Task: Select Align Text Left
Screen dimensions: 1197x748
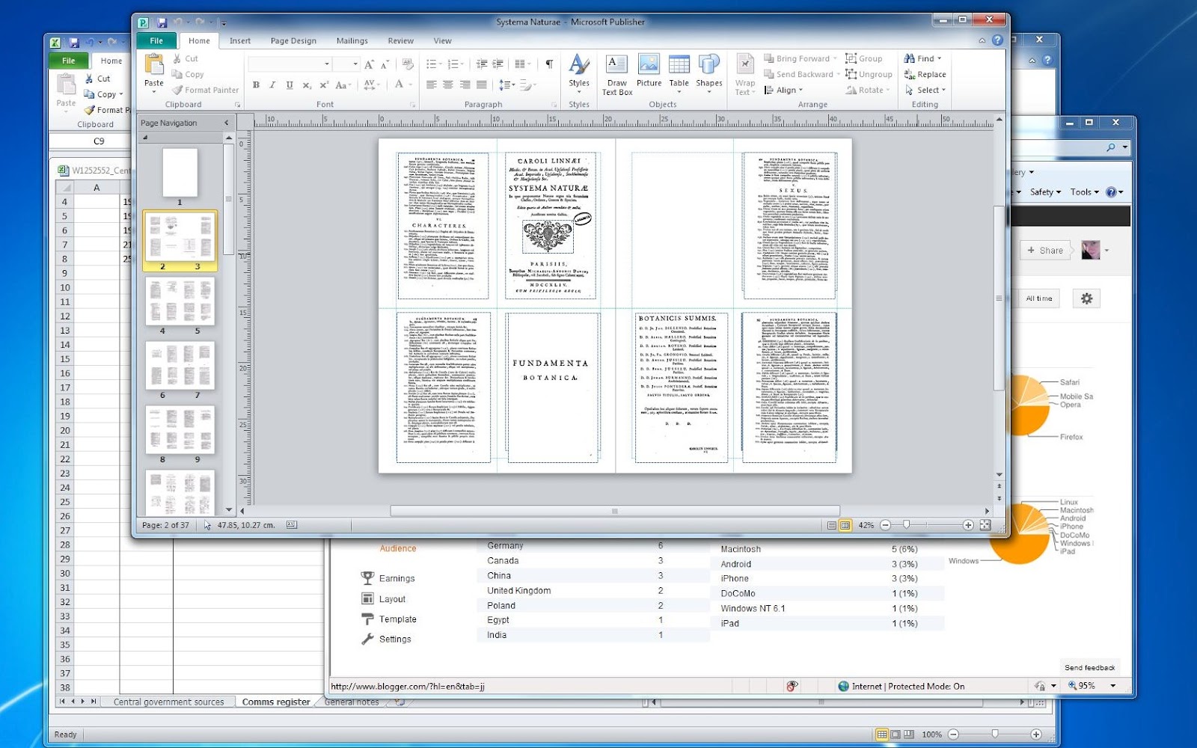Action: (432, 85)
